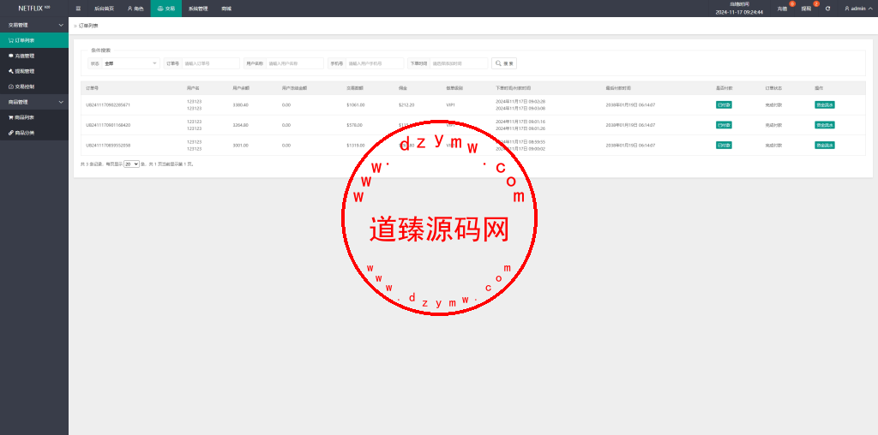The height and width of the screenshot is (435, 878).
Task: Open 订单列表 in the sidebar
Action: (34, 40)
